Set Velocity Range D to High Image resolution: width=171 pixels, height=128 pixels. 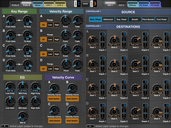57,69
